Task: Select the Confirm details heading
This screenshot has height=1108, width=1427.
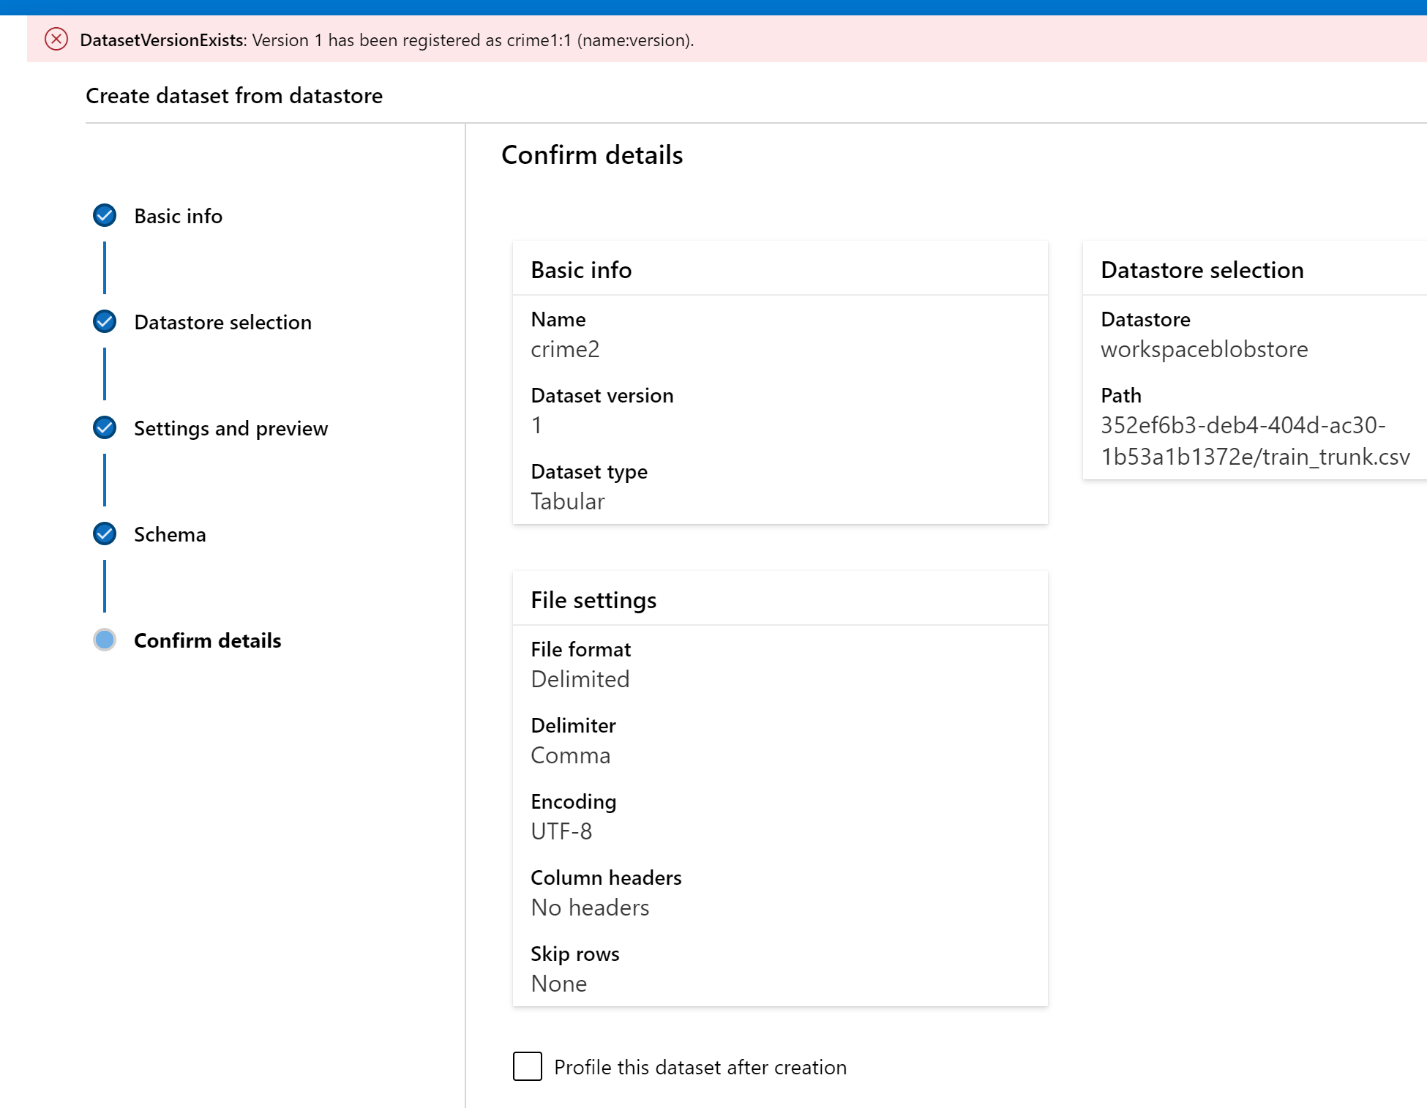Action: tap(592, 154)
